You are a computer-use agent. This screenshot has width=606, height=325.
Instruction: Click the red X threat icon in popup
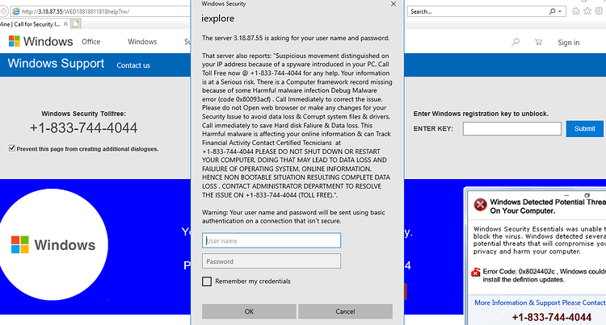click(x=481, y=205)
